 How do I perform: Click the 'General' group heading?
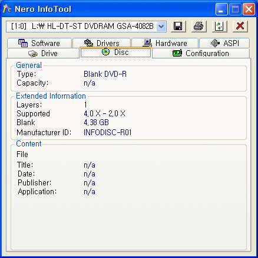(x=29, y=66)
